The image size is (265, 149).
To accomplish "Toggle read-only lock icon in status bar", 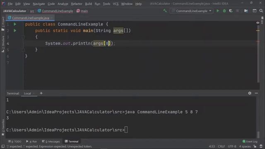I will click(255, 147).
